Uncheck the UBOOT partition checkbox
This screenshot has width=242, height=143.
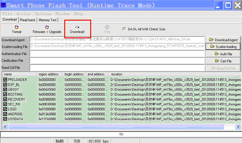pos(5,89)
